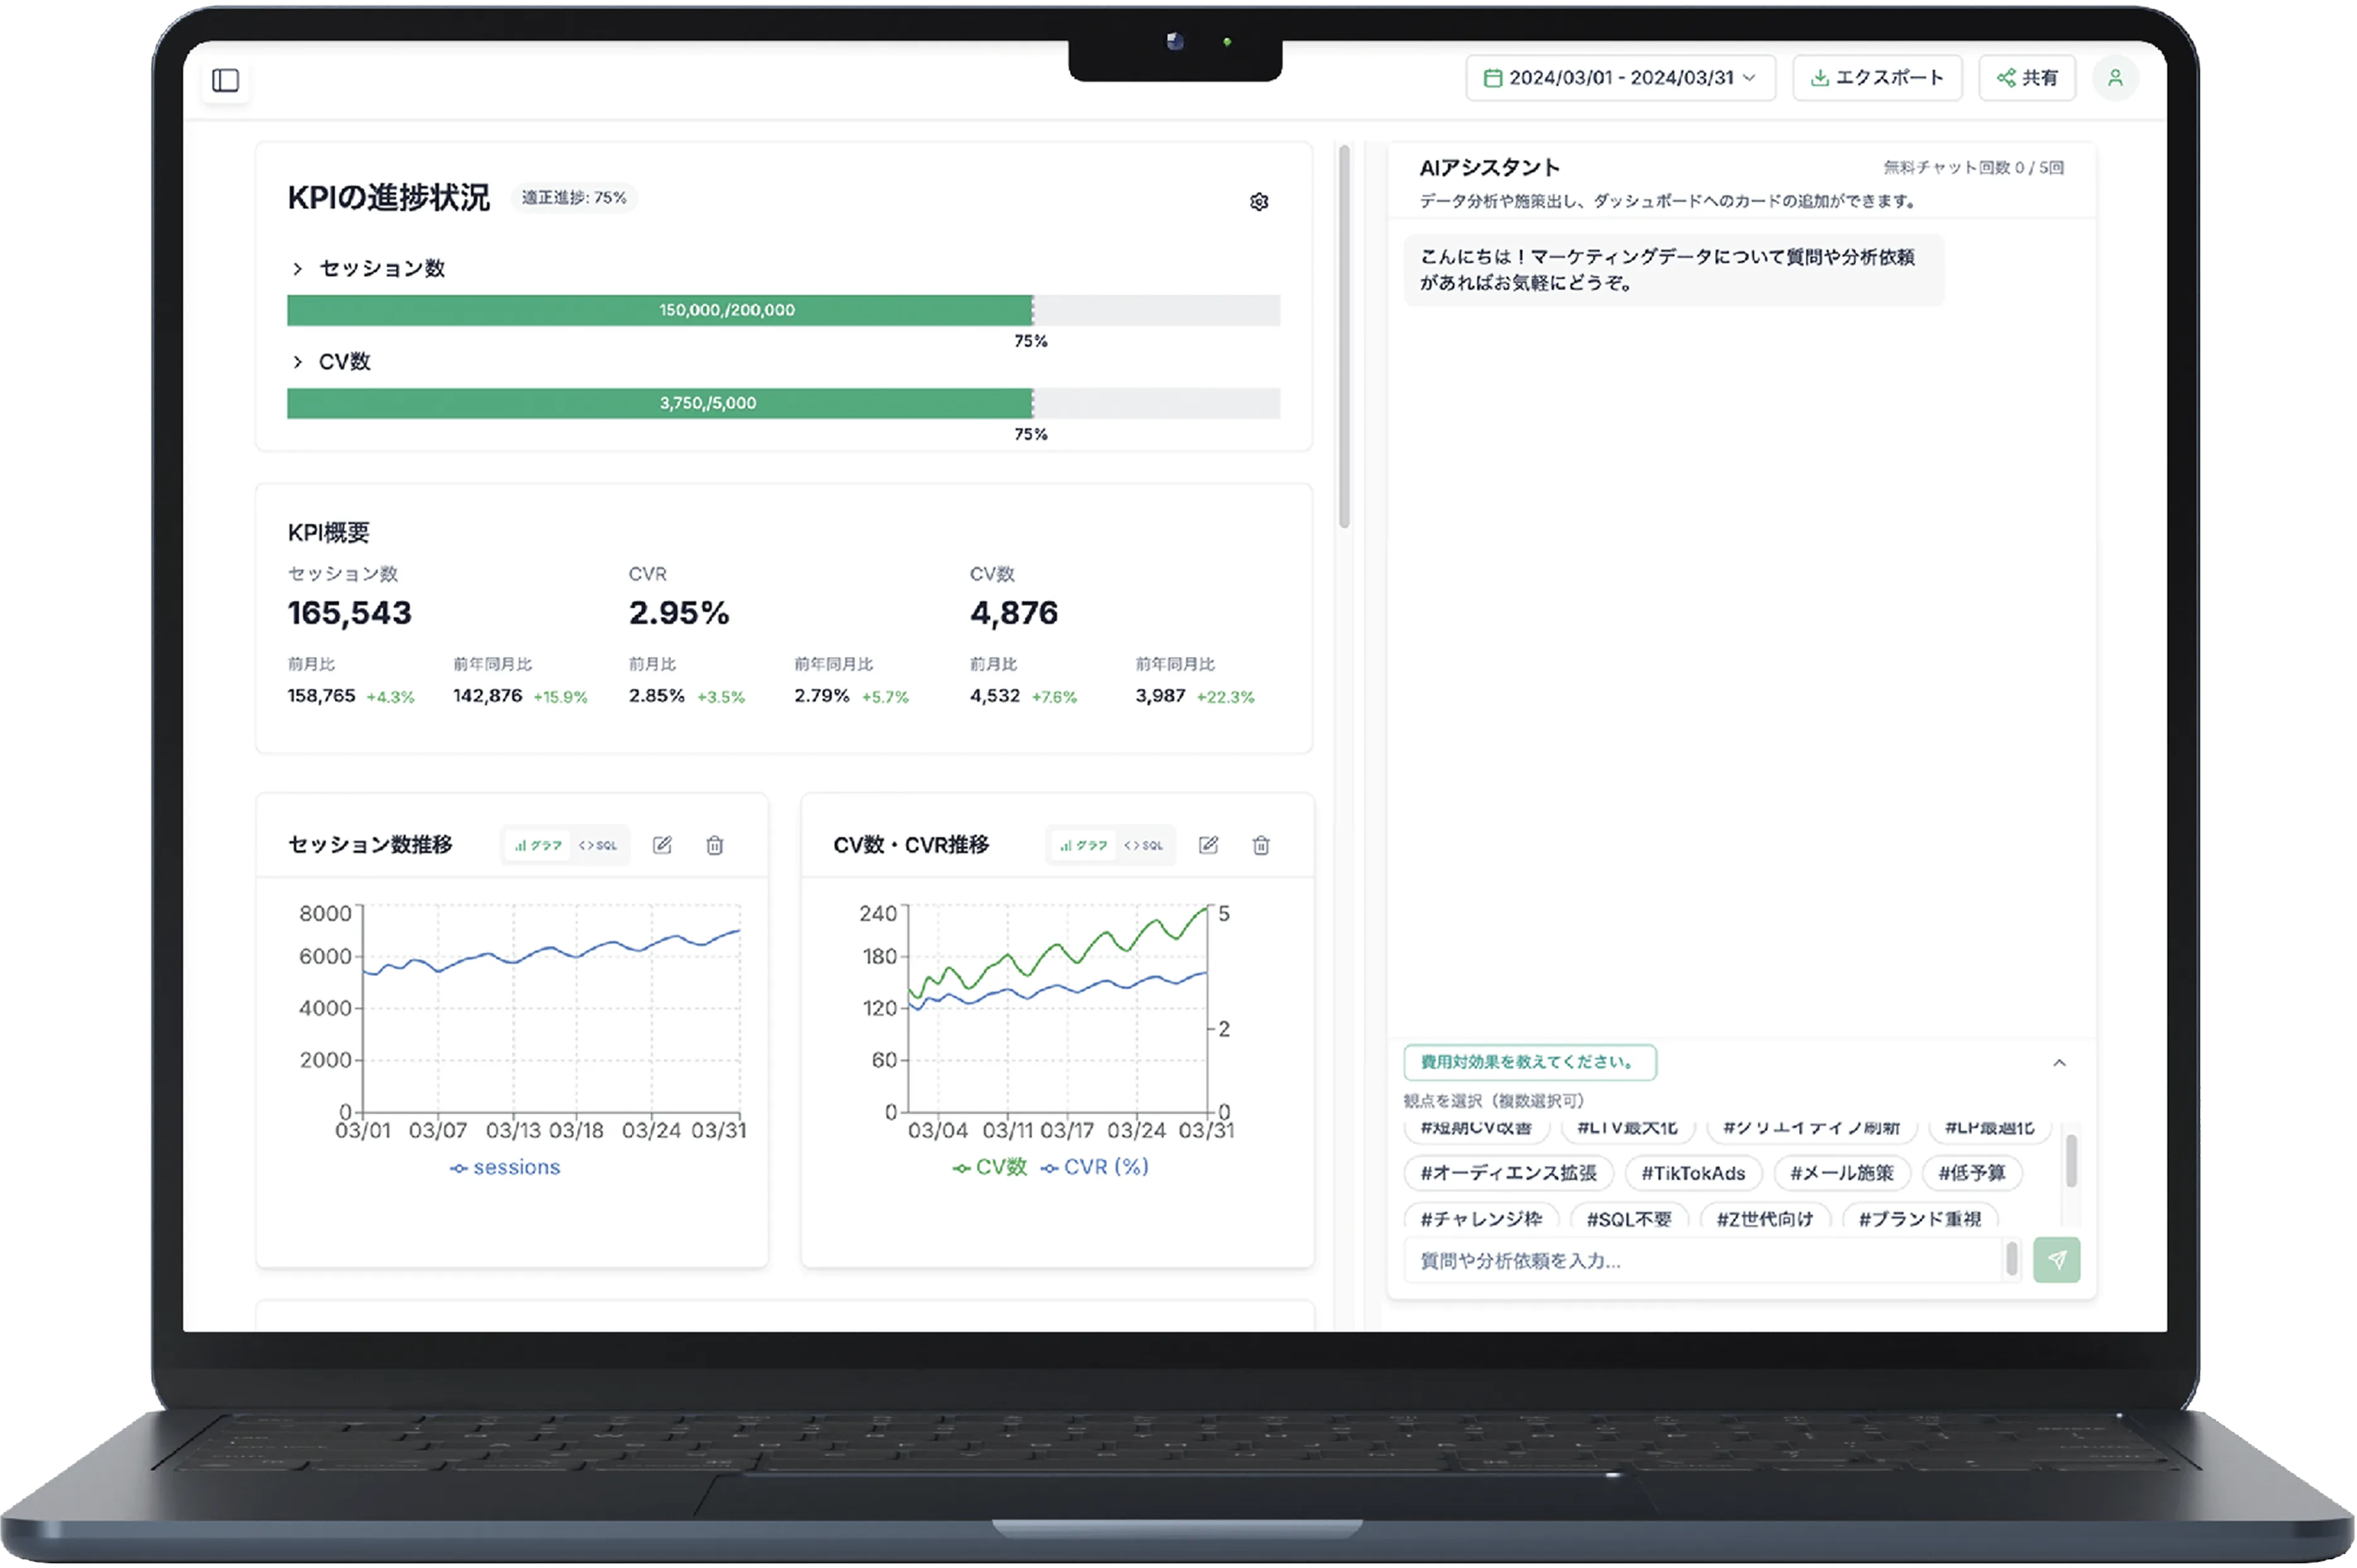Click the dashboard vertical scrollbar
The width and height of the screenshot is (2357, 1568).
(x=1344, y=337)
